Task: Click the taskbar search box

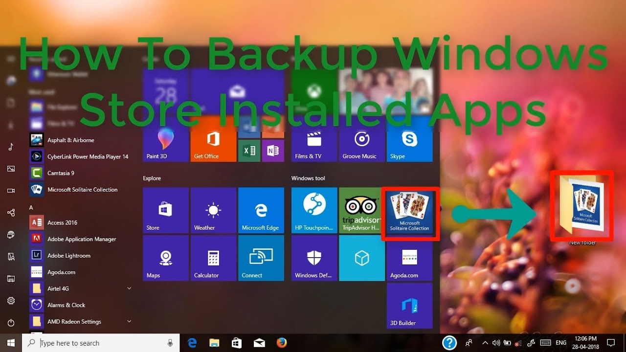Action: [x=101, y=343]
